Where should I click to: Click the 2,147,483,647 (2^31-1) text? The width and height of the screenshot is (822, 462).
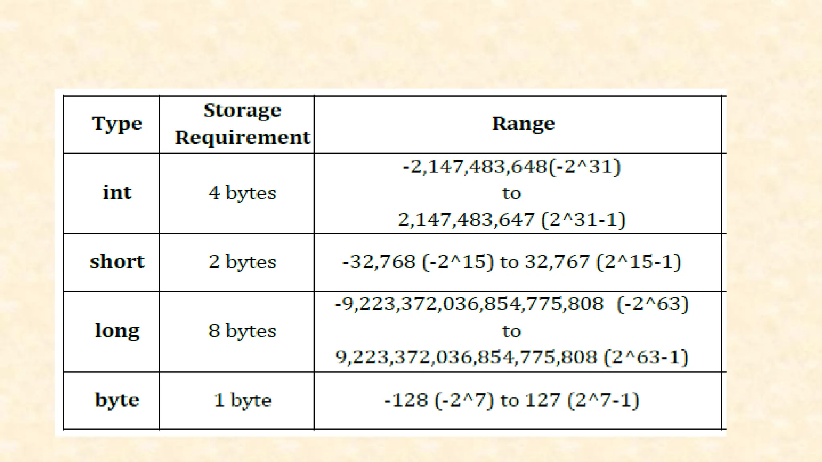[512, 220]
